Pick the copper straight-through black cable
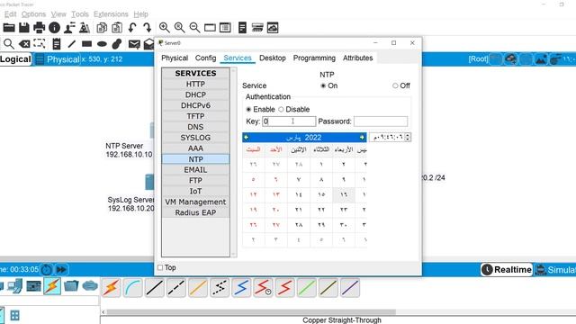Viewport: 576px width, 324px height. (154, 288)
